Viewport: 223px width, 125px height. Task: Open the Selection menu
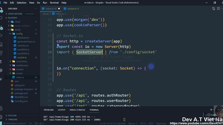22,2
